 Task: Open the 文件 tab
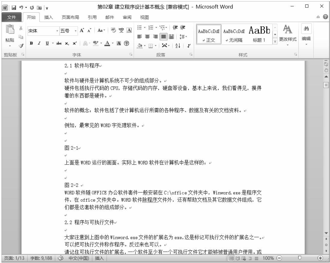pyautogui.click(x=12, y=17)
